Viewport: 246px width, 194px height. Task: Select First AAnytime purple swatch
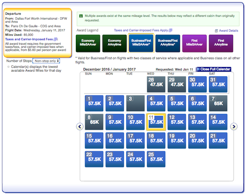(x=221, y=43)
